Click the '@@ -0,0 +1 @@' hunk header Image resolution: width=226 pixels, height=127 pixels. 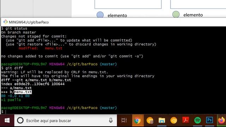coord(15,96)
